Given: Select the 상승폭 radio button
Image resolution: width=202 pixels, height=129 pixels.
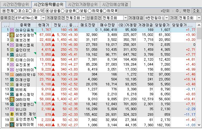Looking at the screenshot, I should [63, 11].
